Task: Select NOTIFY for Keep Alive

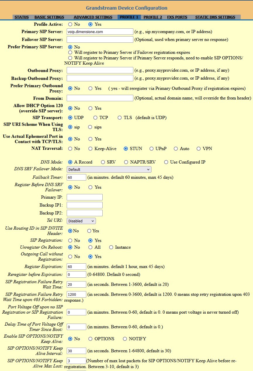Action: click(125, 339)
